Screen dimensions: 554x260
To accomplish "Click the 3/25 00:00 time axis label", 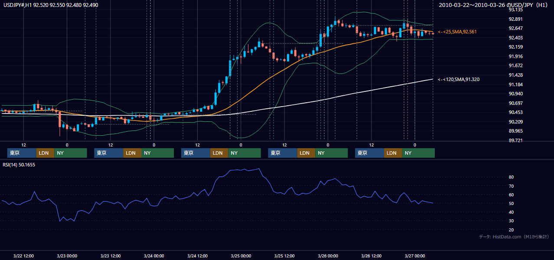I will [241, 256].
